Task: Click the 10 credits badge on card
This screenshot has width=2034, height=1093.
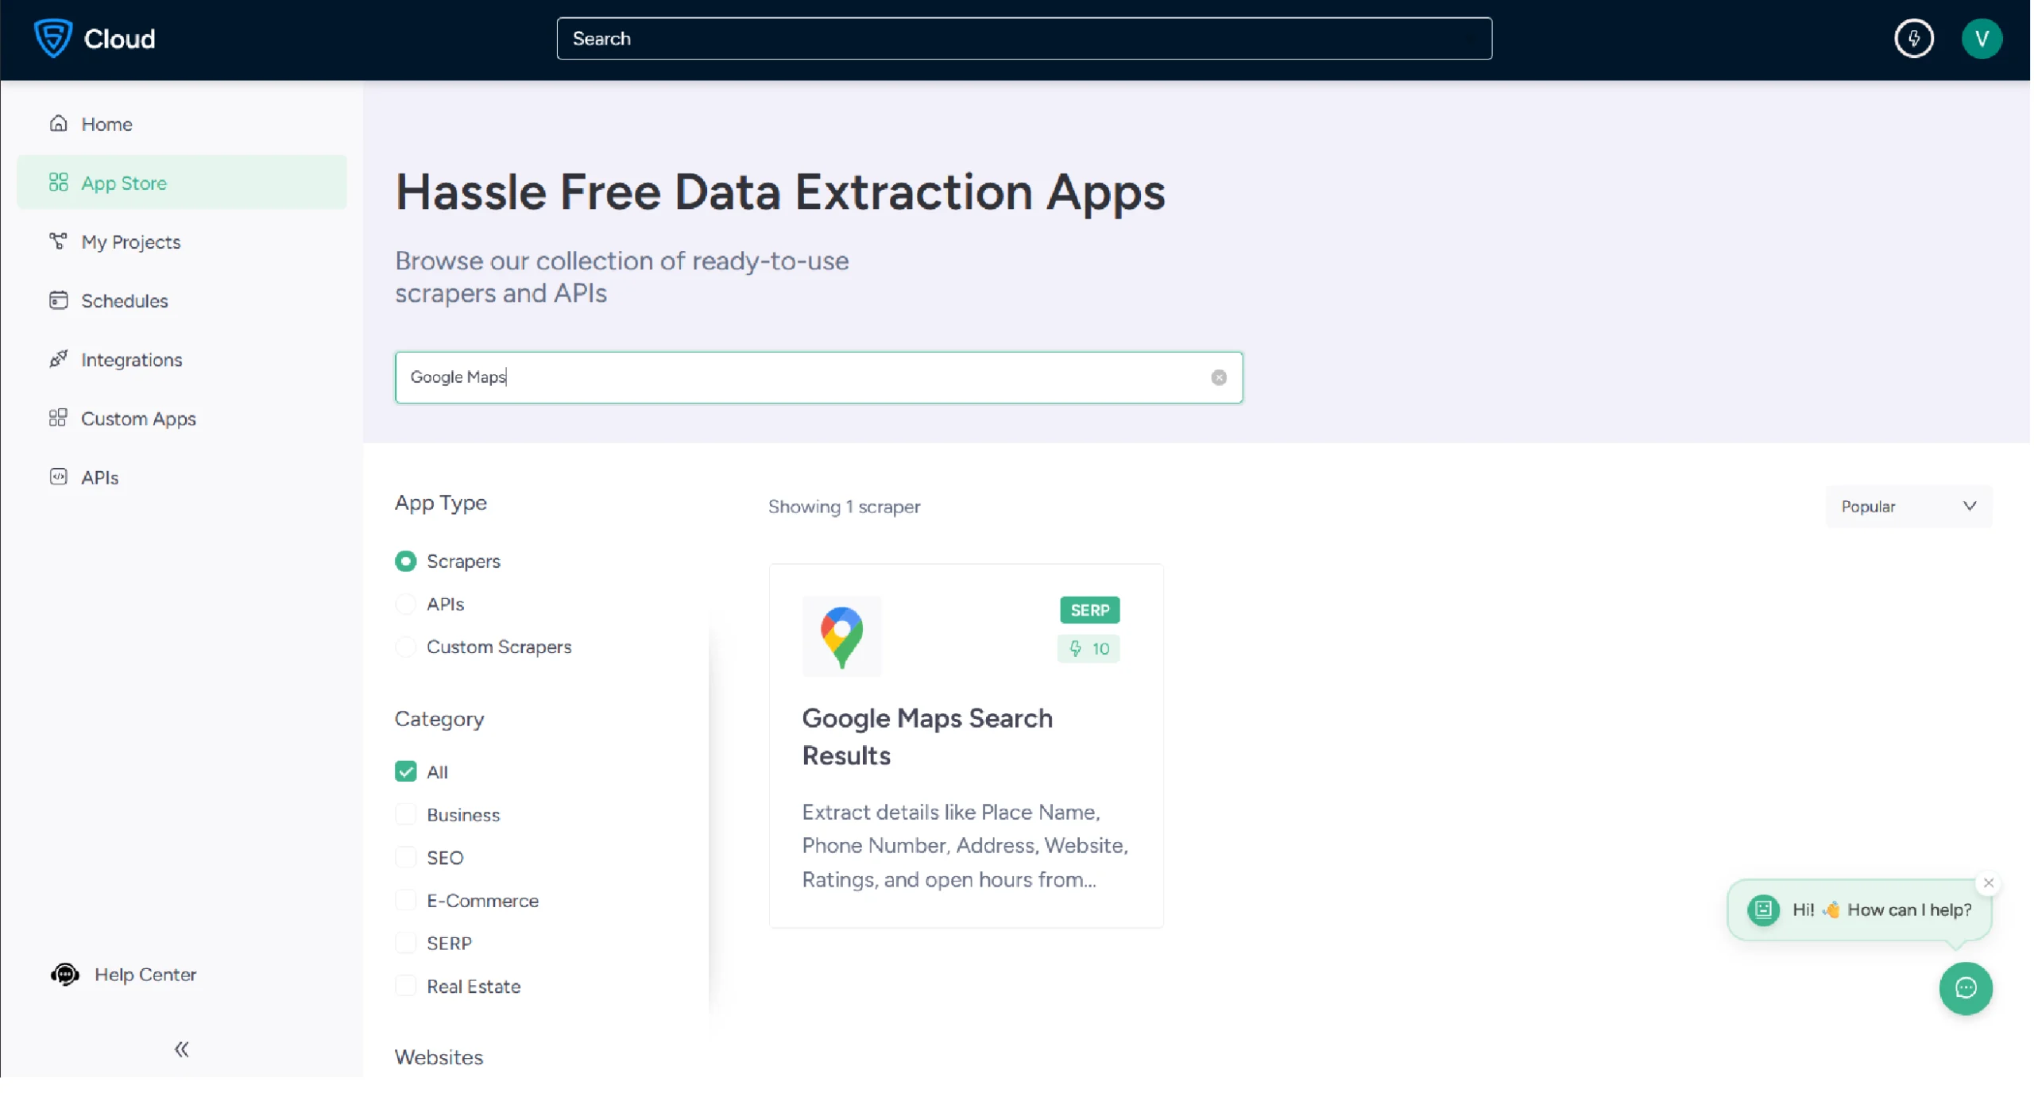Action: (x=1089, y=648)
